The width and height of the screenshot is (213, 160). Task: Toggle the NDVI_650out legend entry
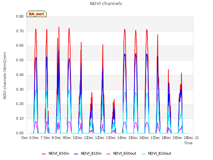pos(121,153)
